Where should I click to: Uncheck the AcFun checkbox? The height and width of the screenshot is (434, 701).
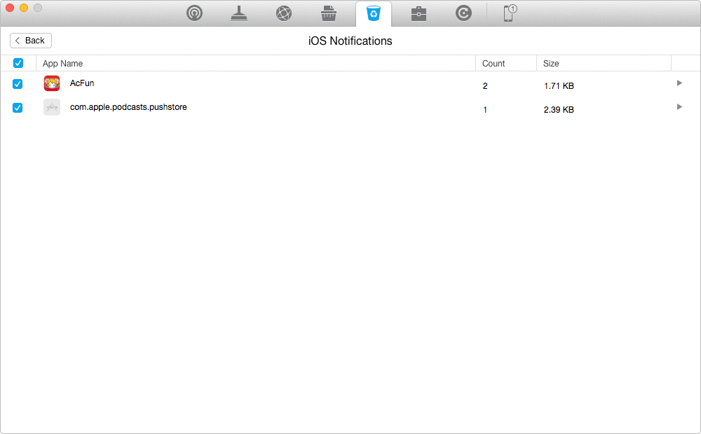18,84
